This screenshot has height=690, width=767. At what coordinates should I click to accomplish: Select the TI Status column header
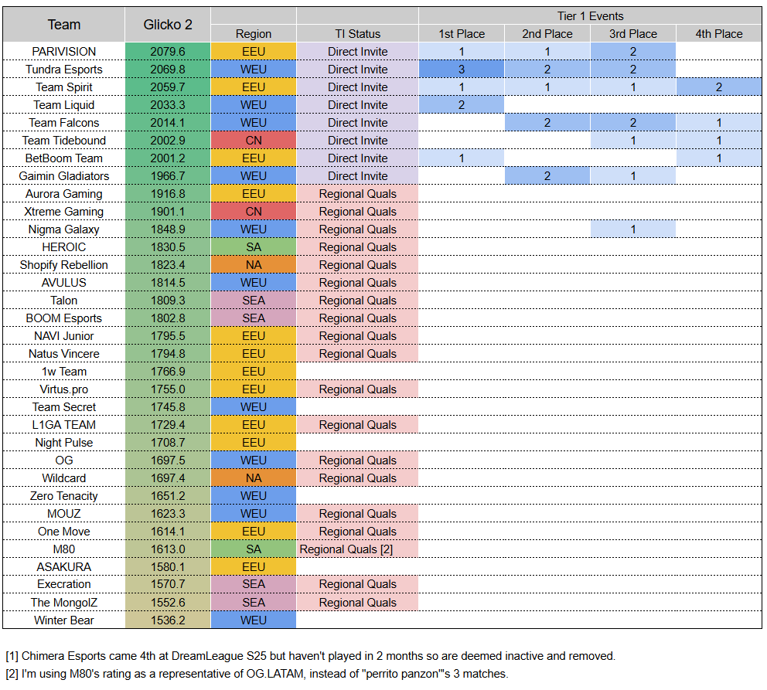357,34
